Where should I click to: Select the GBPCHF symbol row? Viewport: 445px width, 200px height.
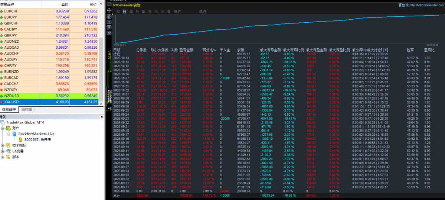49,23
